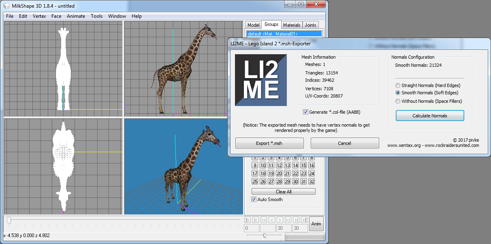Select smoothing group 28

[279, 181]
